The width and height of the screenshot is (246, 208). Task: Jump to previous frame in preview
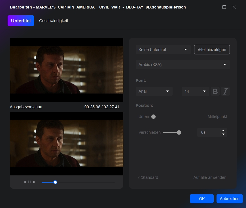(25, 182)
